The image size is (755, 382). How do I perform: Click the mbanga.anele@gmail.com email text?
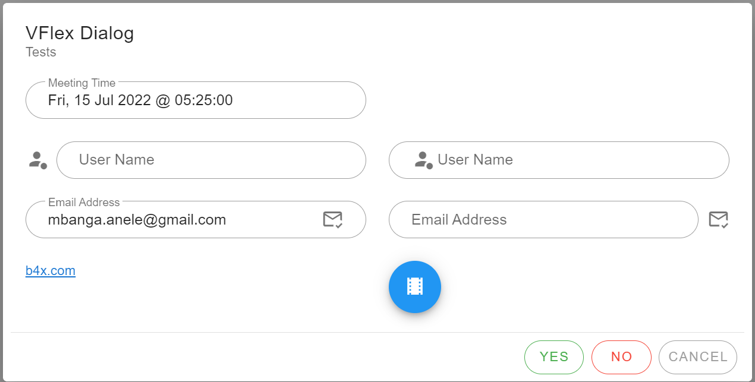[137, 220]
